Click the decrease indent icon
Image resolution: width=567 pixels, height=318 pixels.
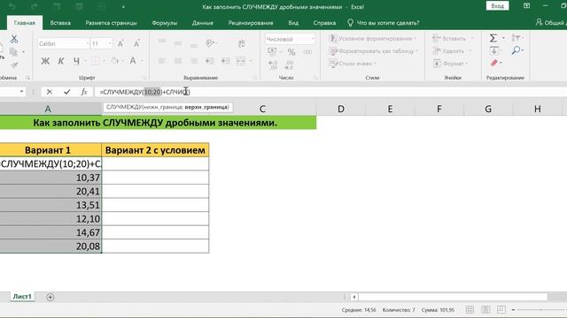point(209,61)
